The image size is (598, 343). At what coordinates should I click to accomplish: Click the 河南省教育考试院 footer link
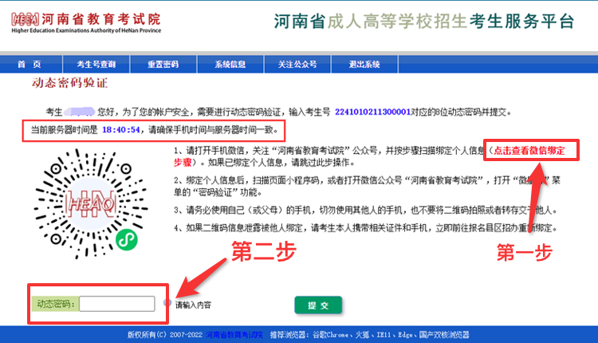(x=234, y=335)
